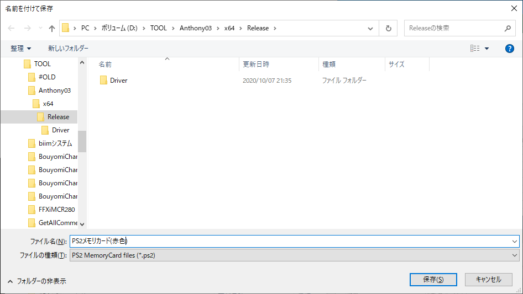Viewport: 523px width, 294px height.
Task: Refresh the Release folder view
Action: point(388,28)
